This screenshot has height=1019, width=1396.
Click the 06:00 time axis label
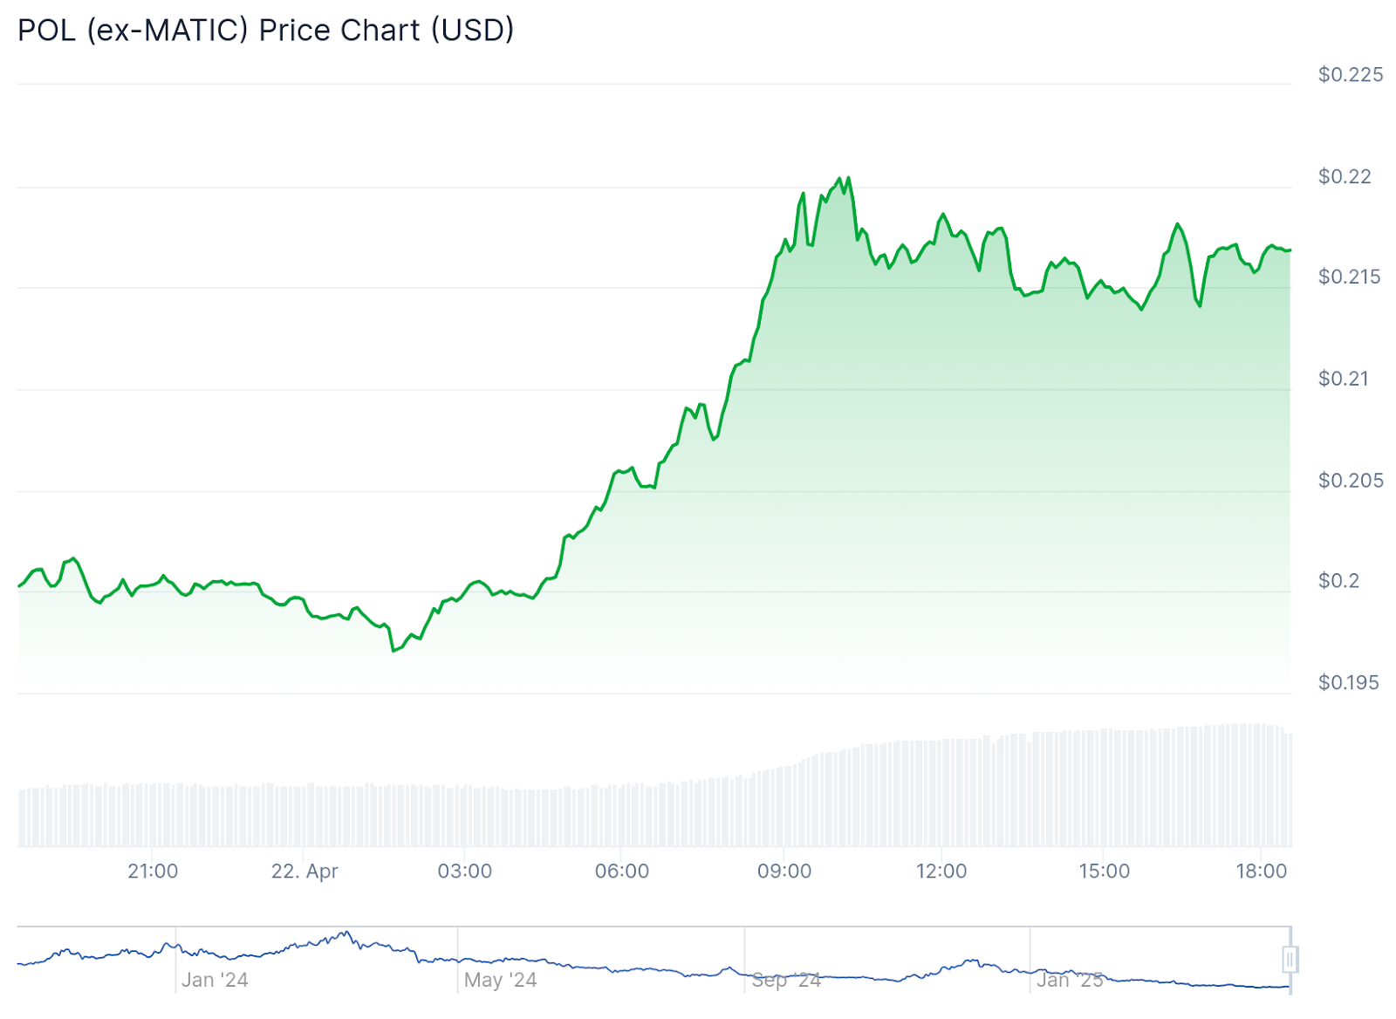click(622, 872)
